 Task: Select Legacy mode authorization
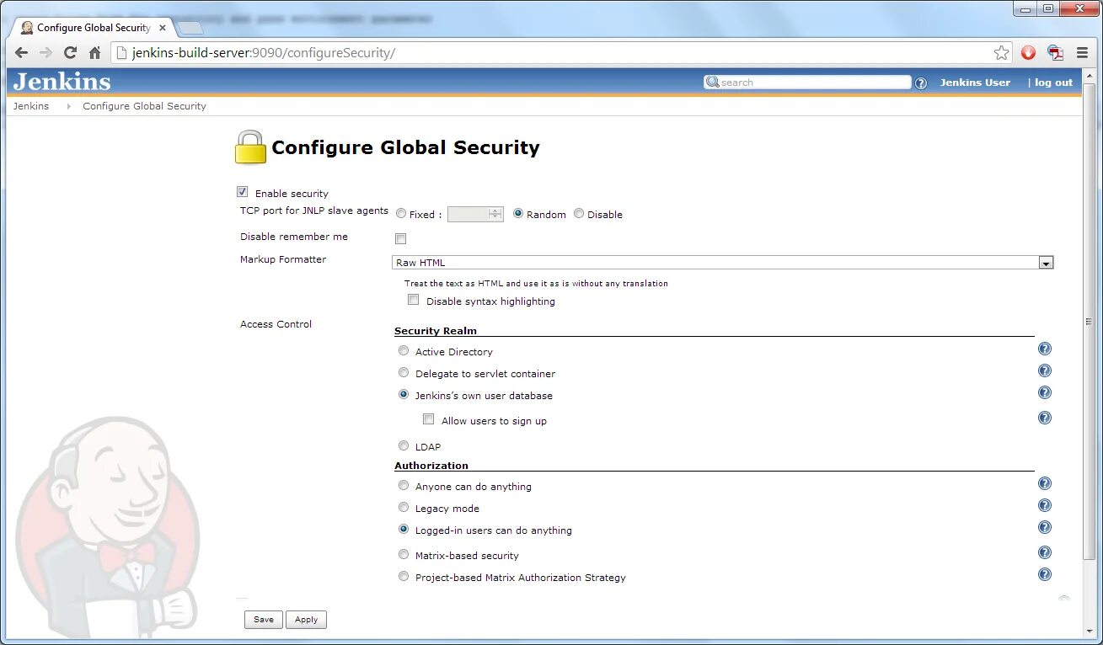pyautogui.click(x=404, y=507)
